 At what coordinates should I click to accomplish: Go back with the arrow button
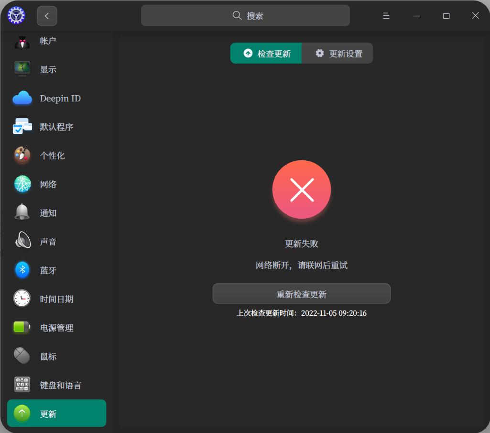tap(47, 15)
